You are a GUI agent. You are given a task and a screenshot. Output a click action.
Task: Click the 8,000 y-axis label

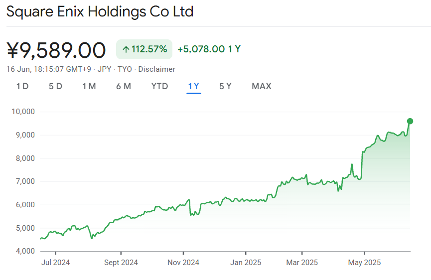tap(25, 158)
